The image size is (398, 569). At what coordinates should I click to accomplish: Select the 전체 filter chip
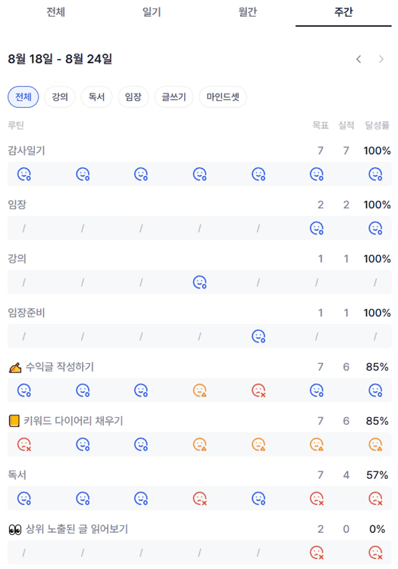pos(23,97)
